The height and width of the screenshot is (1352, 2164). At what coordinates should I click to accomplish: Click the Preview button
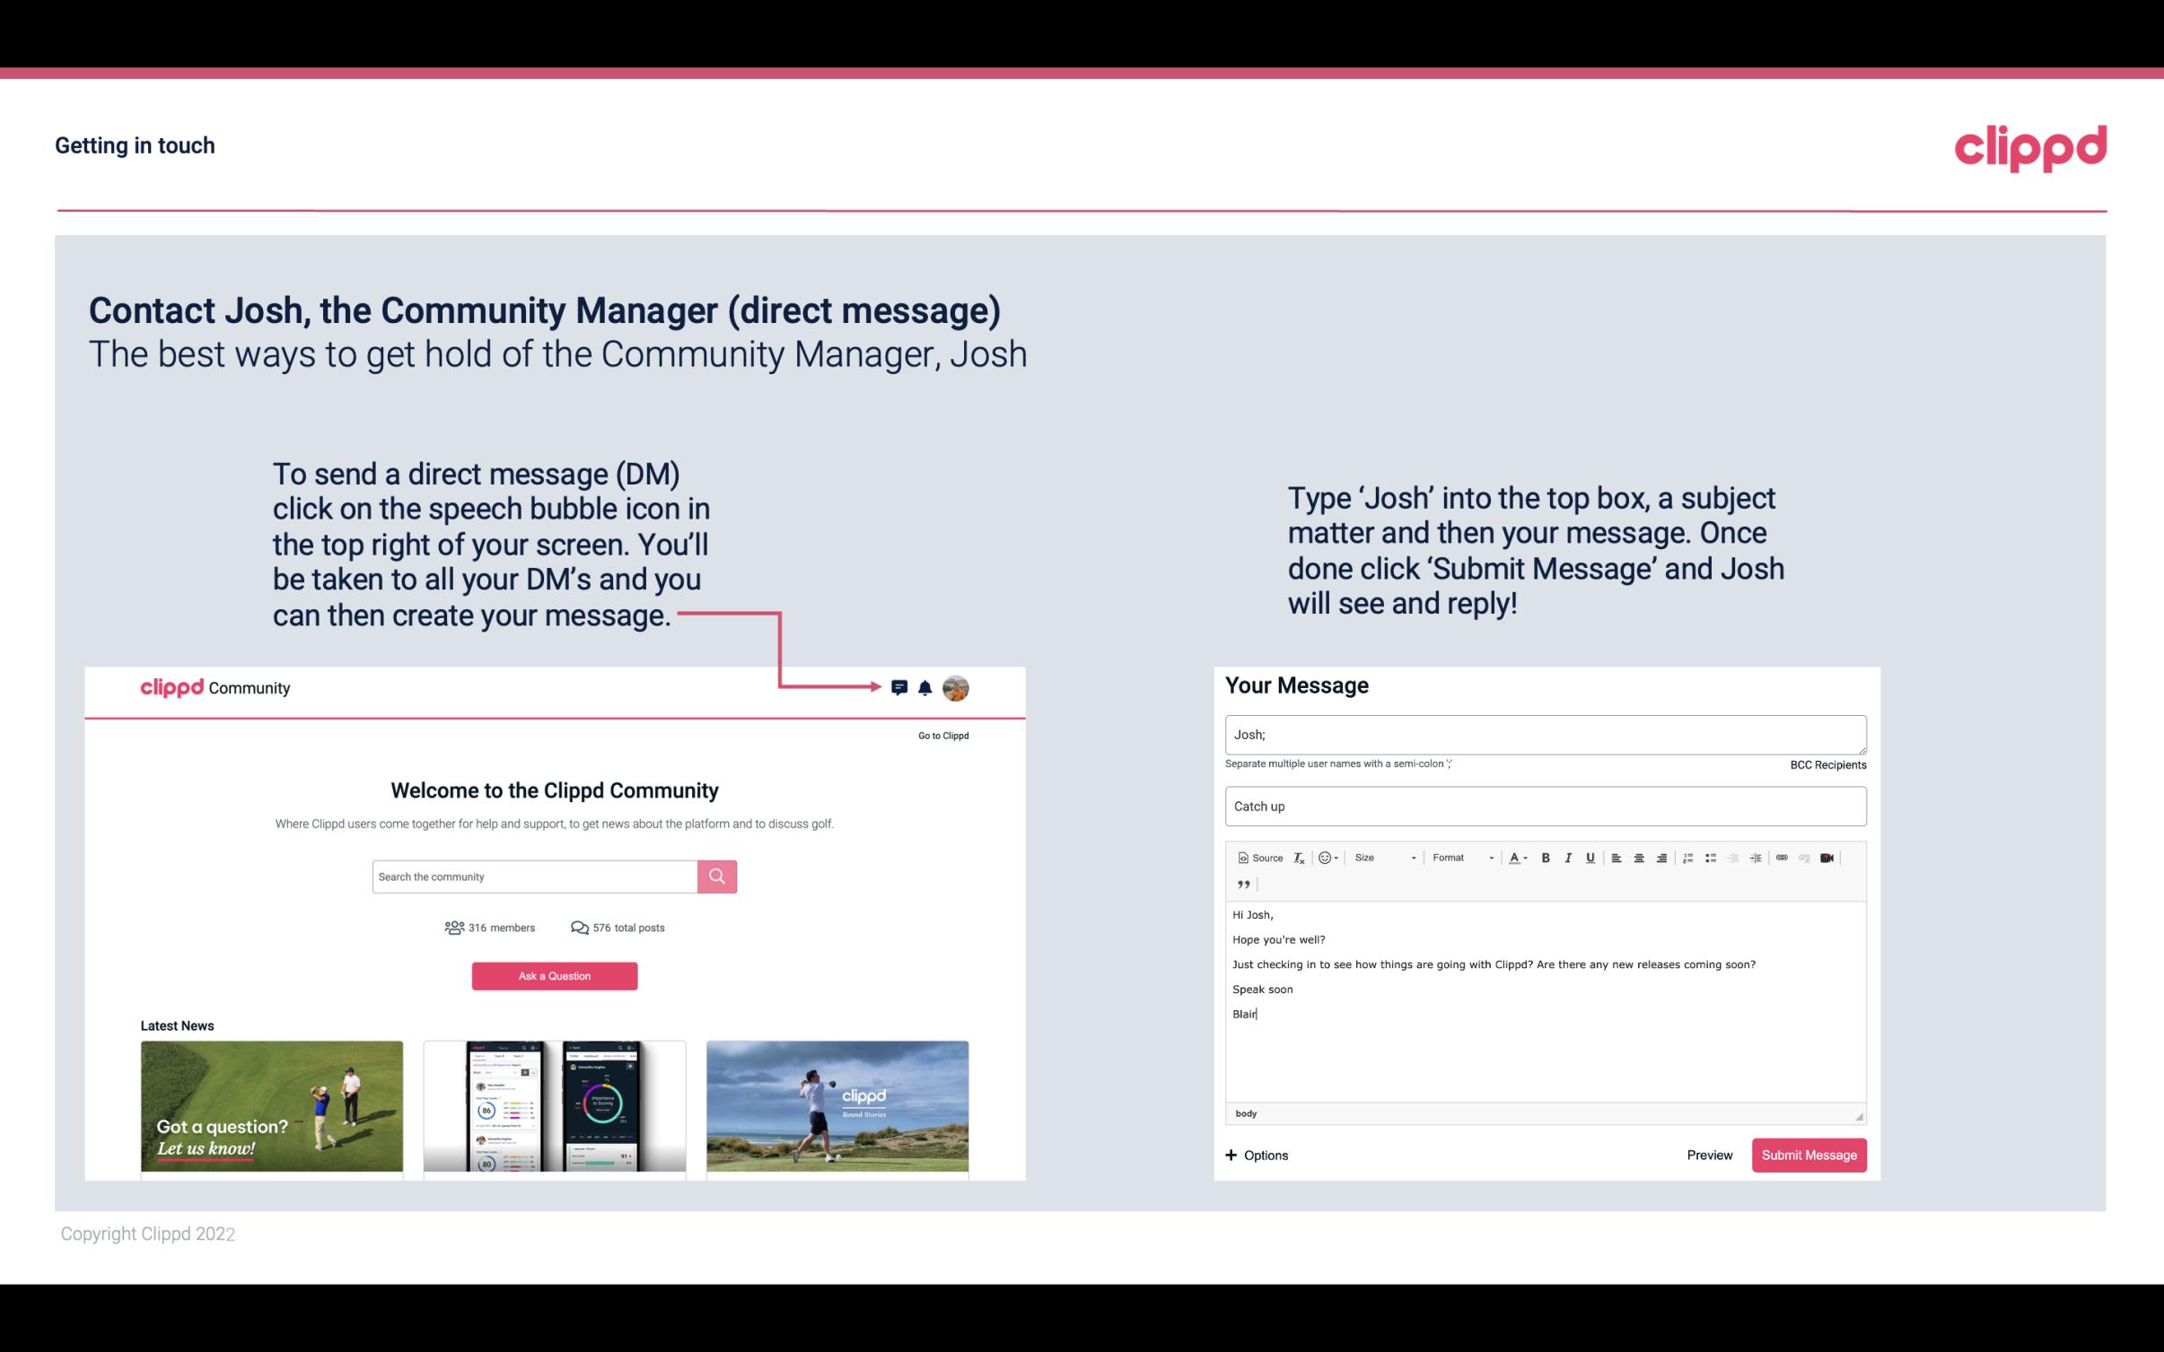(x=1711, y=1156)
